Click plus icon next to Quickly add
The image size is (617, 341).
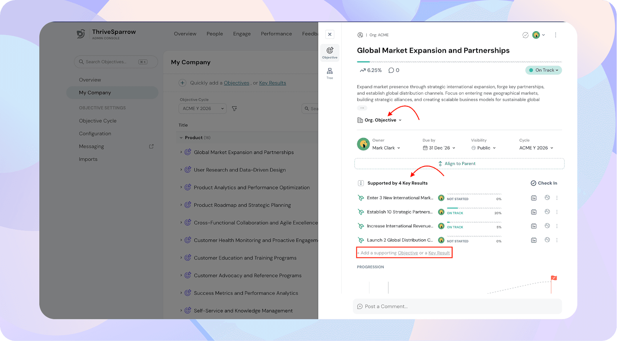coord(182,83)
